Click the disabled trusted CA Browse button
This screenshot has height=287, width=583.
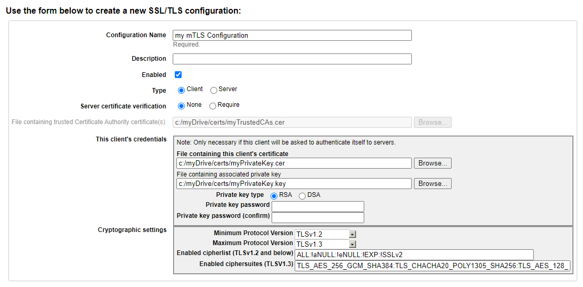[x=433, y=123]
